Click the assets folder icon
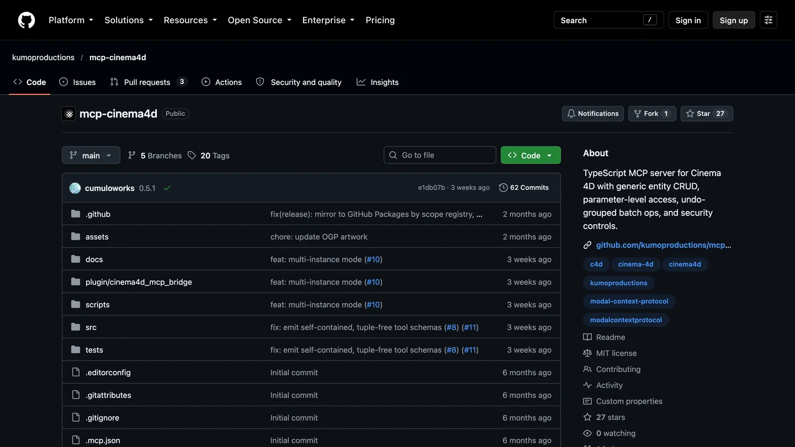 click(x=76, y=237)
